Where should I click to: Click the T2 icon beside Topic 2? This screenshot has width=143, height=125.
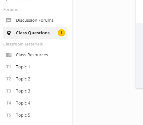click(x=9, y=79)
